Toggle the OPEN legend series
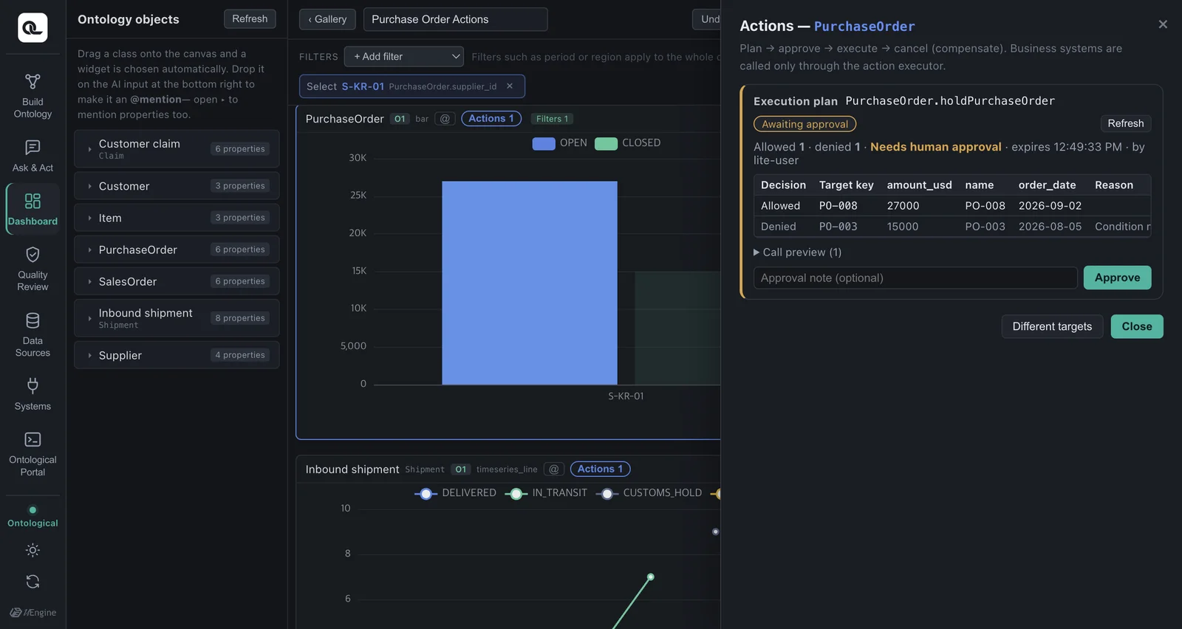The height and width of the screenshot is (629, 1182). click(560, 143)
